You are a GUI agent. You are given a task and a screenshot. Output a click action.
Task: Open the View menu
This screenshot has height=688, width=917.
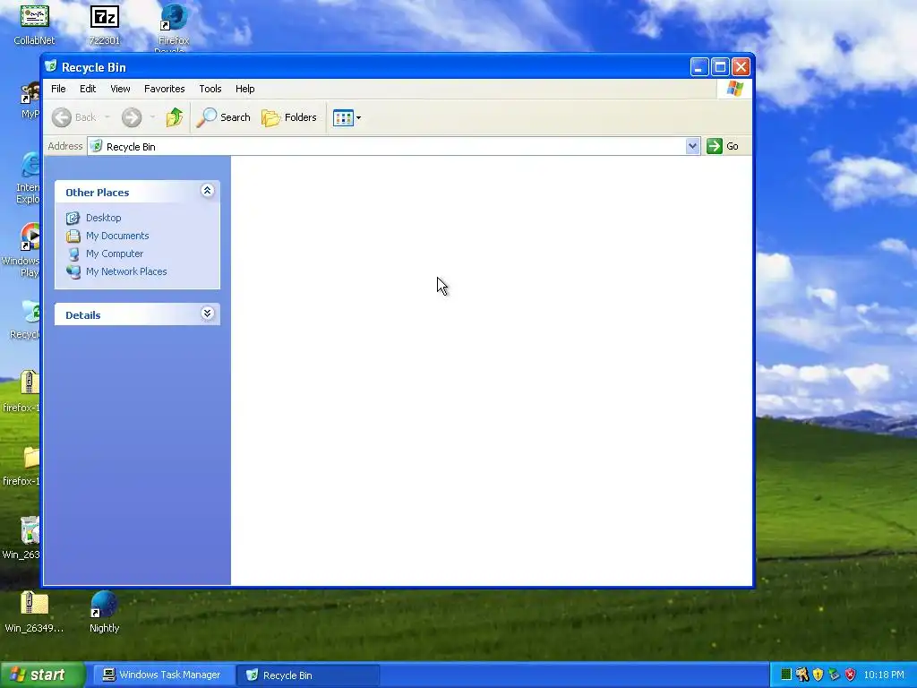[x=121, y=89]
